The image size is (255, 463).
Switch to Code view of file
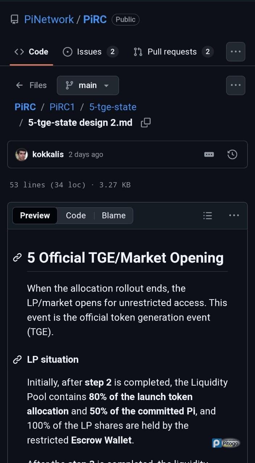[76, 216]
